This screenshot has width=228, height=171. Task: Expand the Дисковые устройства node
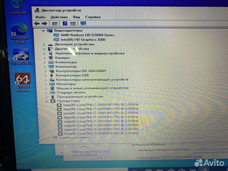pyautogui.click(x=44, y=45)
